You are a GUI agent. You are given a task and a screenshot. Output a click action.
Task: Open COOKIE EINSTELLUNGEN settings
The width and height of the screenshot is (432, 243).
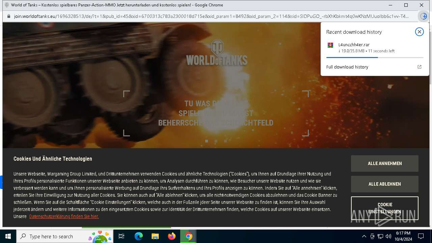pos(384,208)
